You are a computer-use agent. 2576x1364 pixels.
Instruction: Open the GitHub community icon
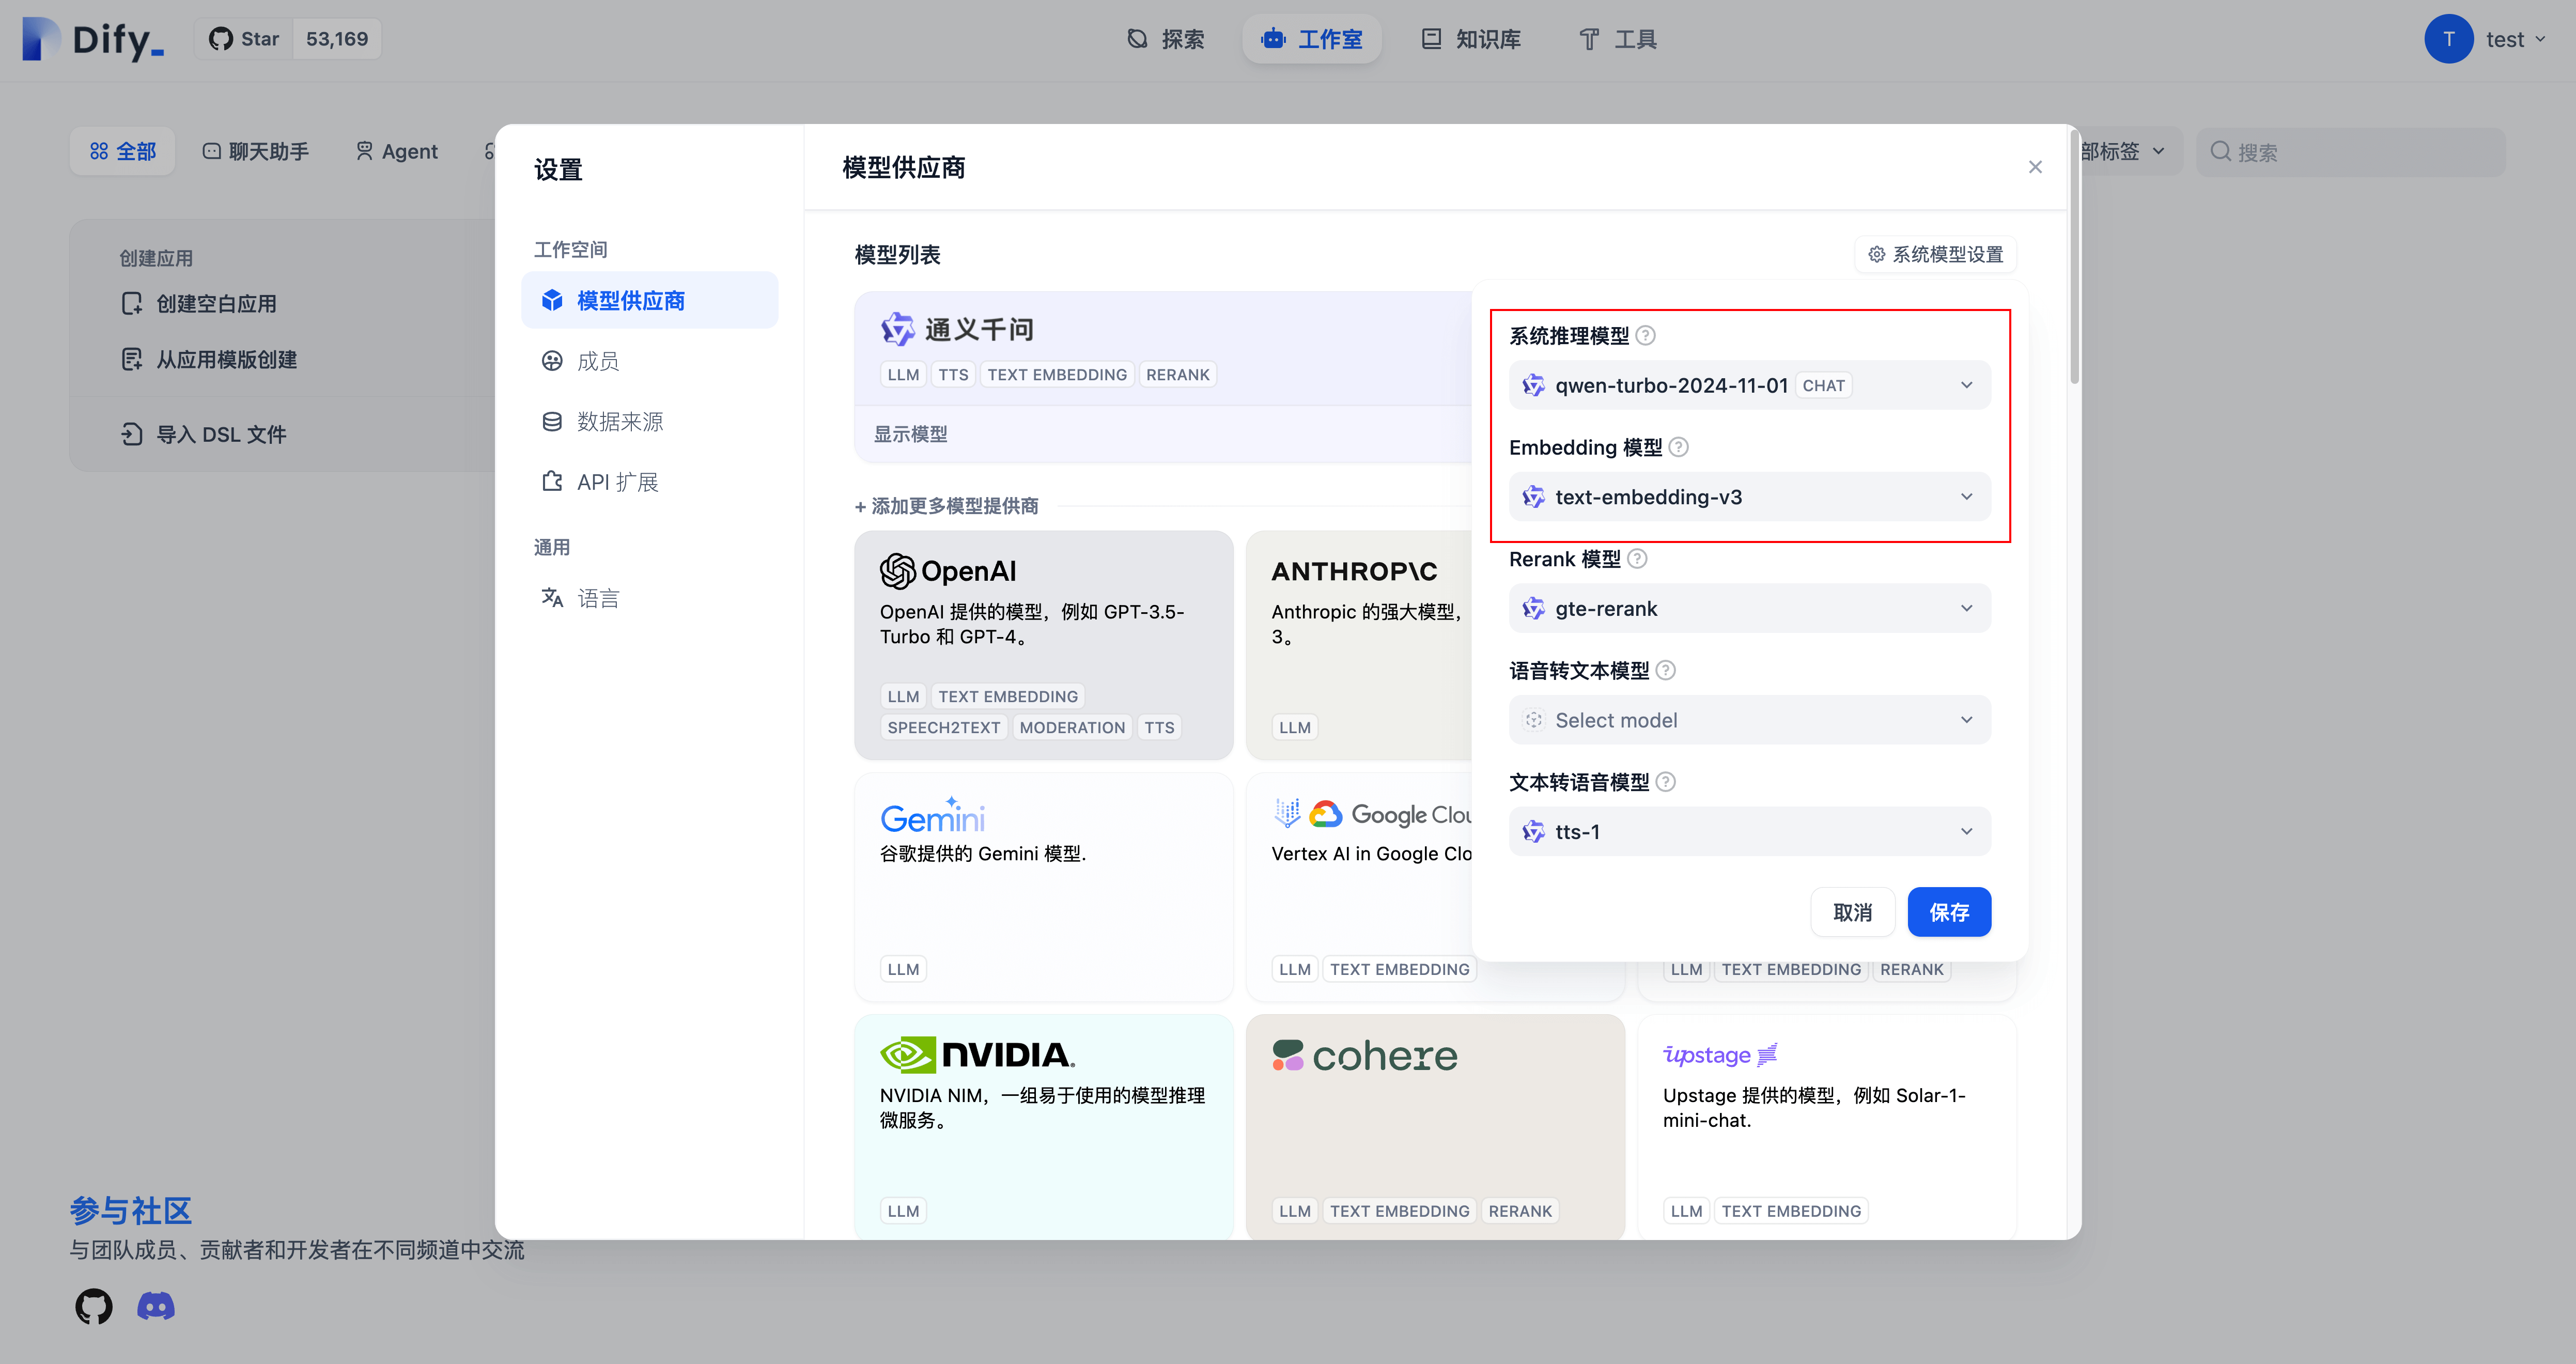(x=94, y=1306)
